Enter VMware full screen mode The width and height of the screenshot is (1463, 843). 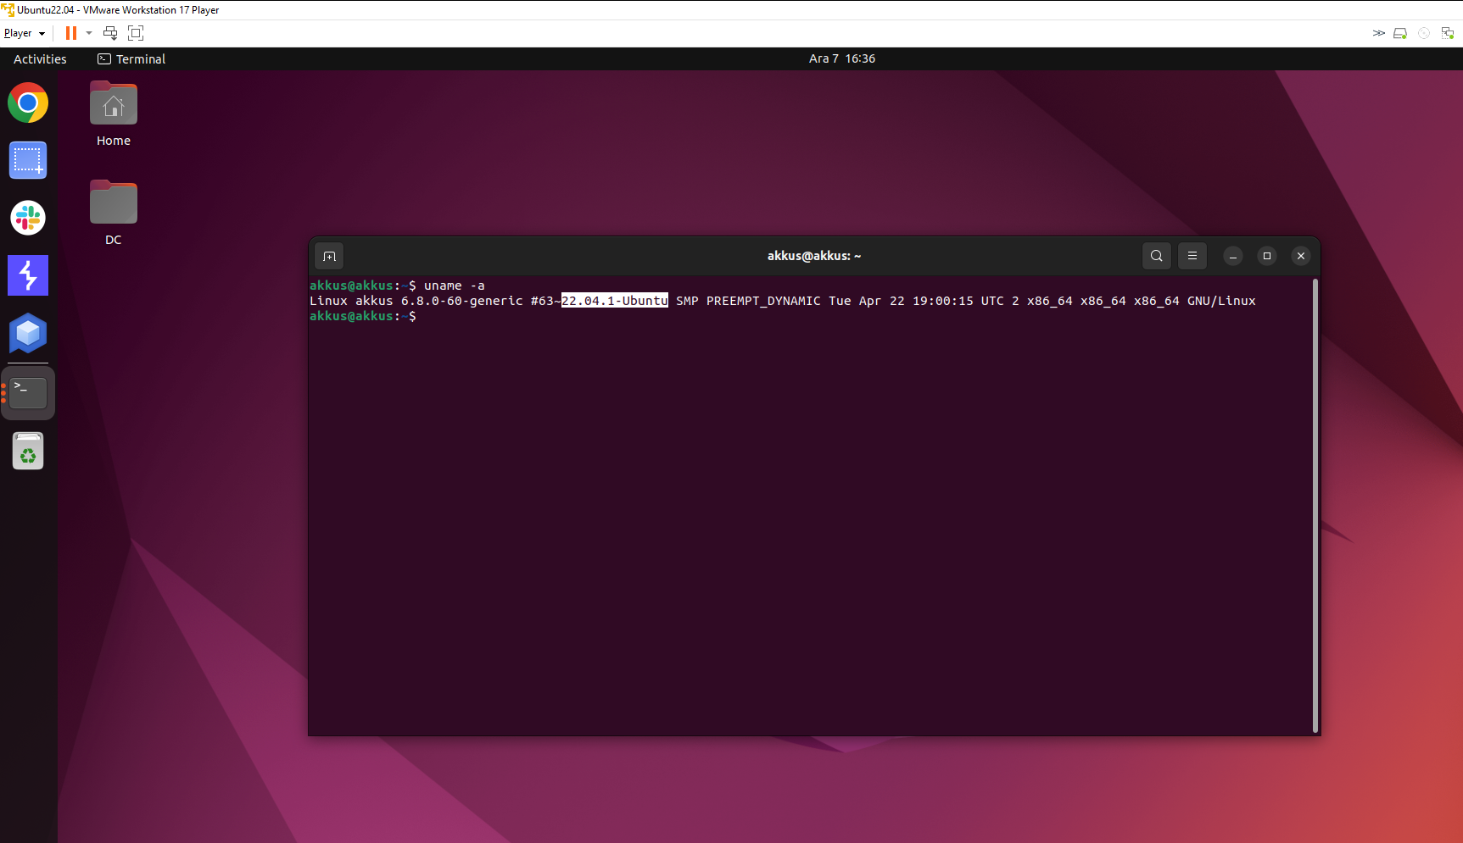point(136,33)
